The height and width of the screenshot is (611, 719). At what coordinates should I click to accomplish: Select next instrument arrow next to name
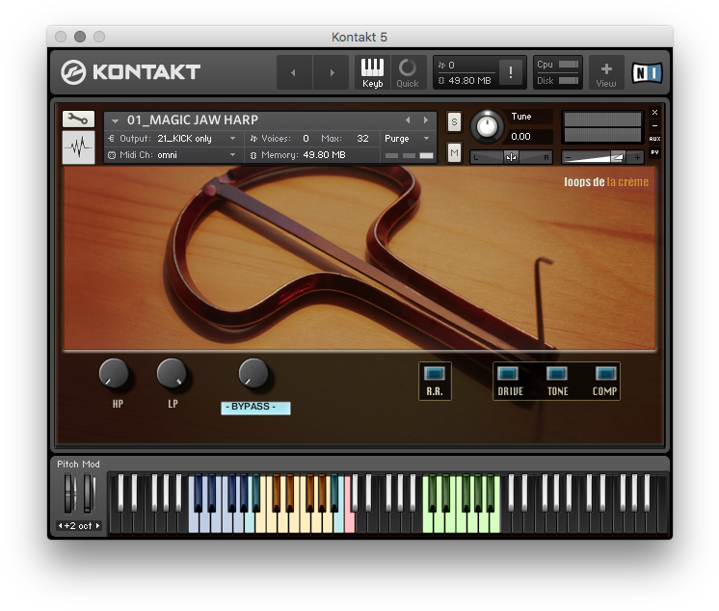(x=426, y=120)
